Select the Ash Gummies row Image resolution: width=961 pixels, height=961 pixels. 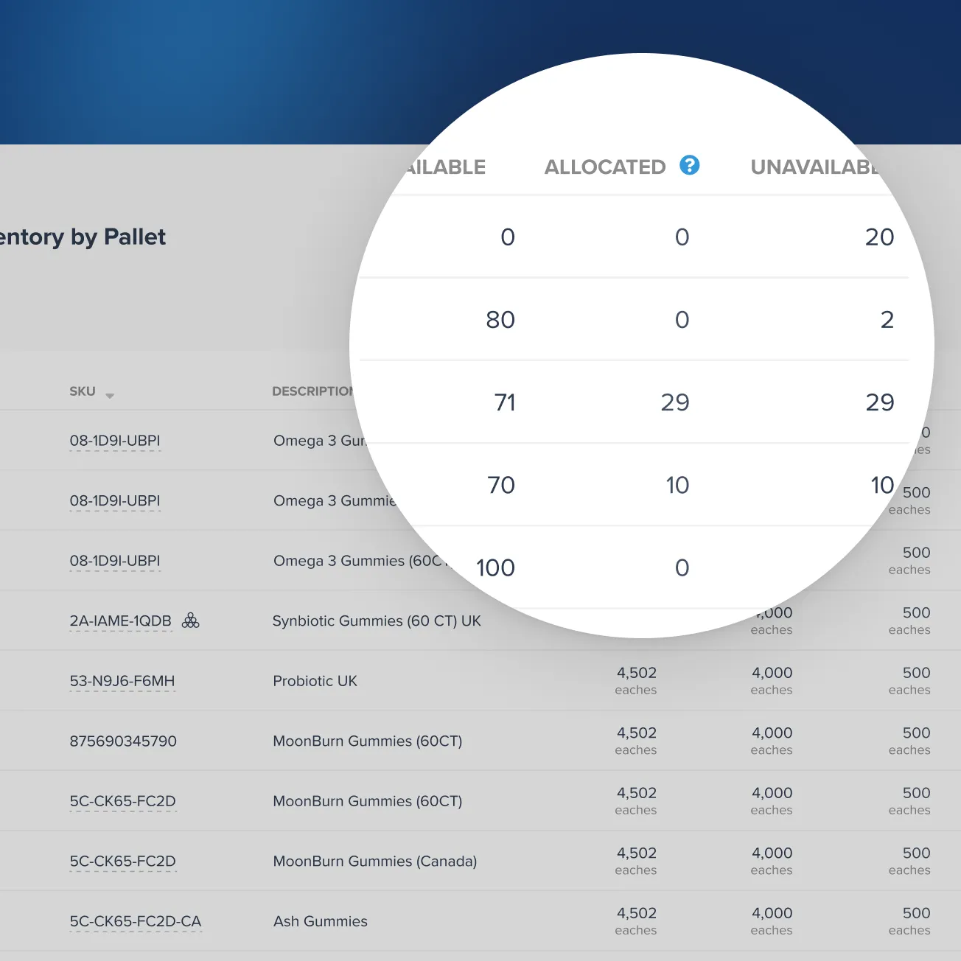[x=320, y=921]
